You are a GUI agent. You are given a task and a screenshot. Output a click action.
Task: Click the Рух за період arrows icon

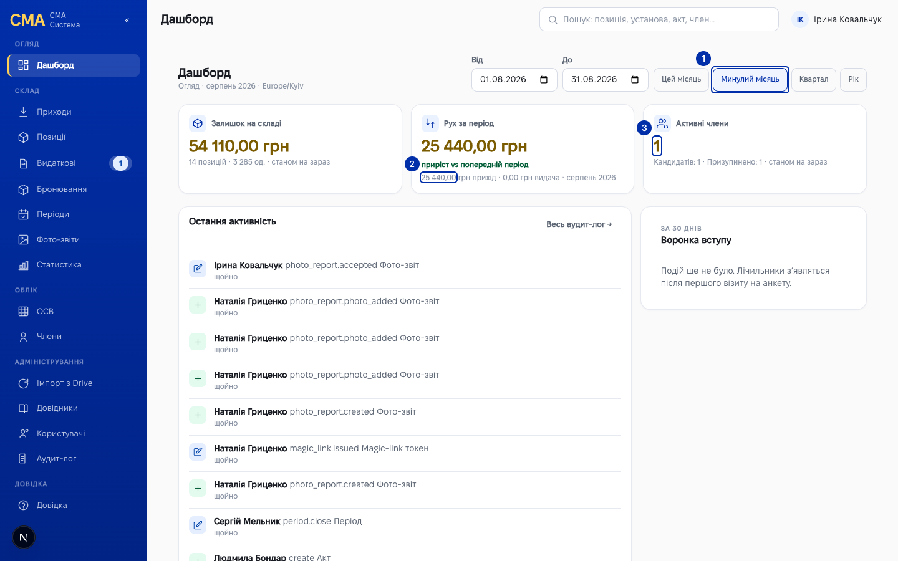point(430,123)
